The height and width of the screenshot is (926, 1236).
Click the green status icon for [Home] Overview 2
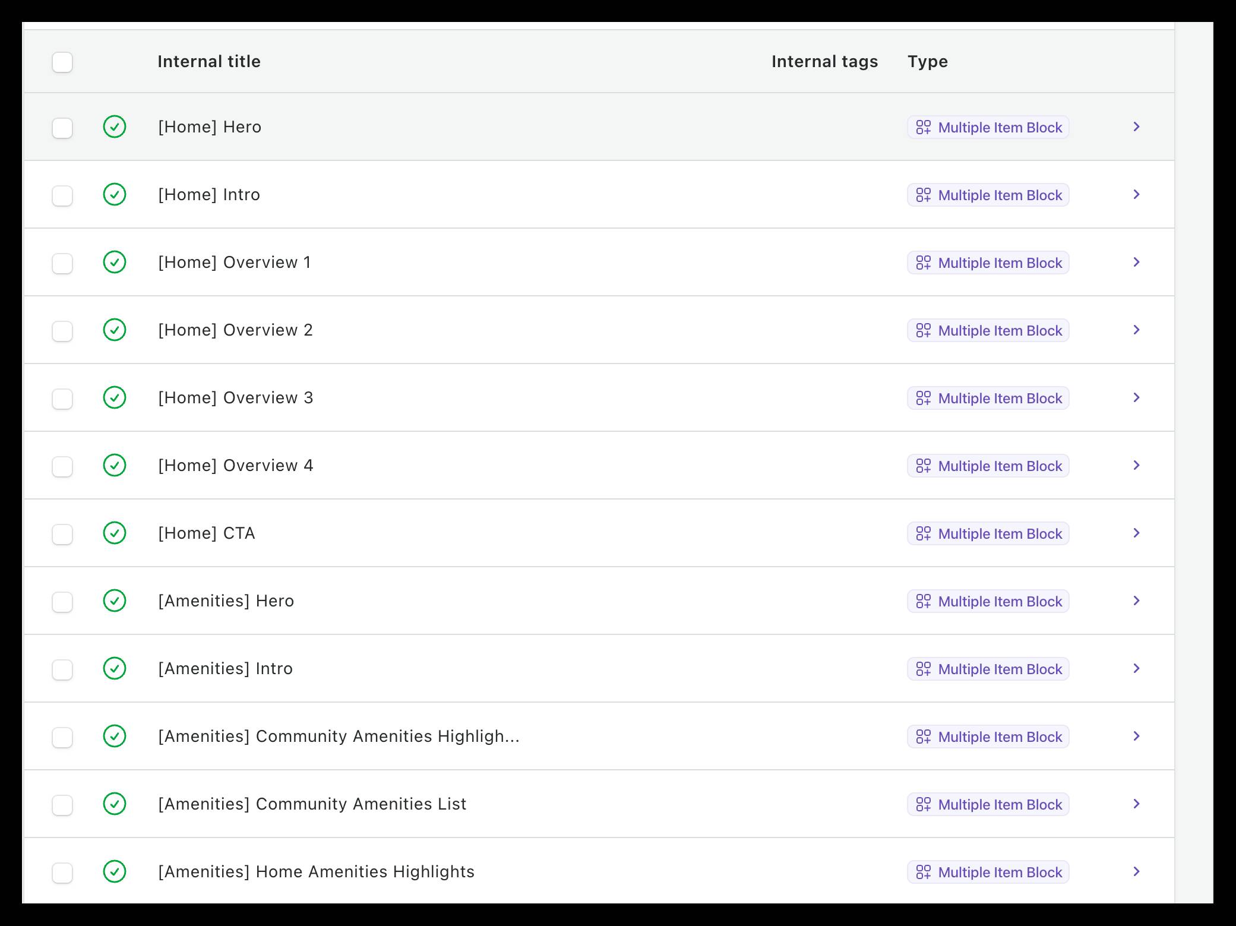115,330
